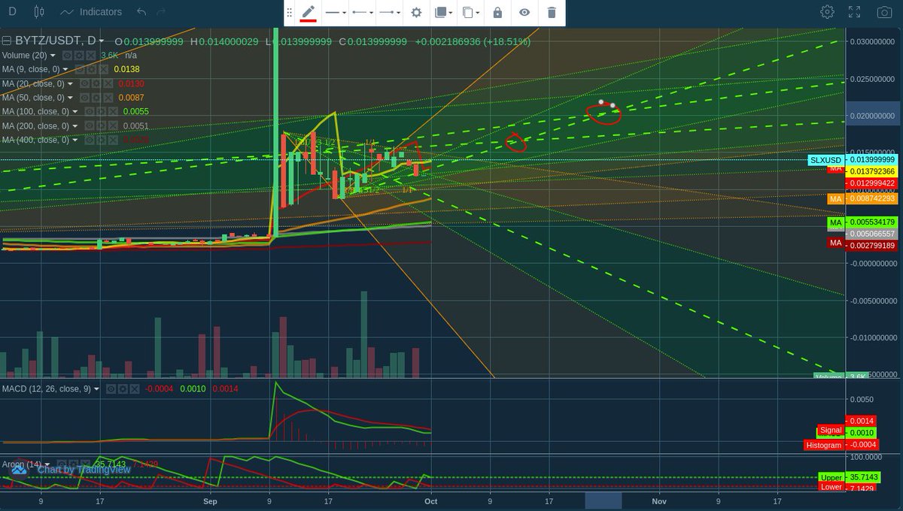Image resolution: width=903 pixels, height=511 pixels.
Task: Remove the MA (100, close, 0) indicator
Action: click(112, 111)
